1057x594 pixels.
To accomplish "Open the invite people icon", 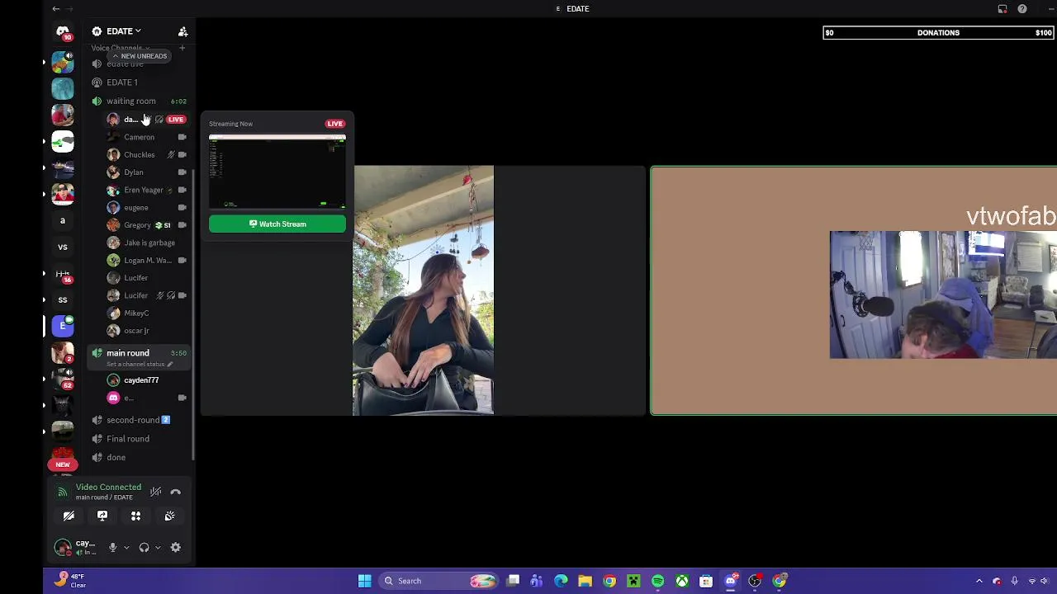I will (x=182, y=31).
